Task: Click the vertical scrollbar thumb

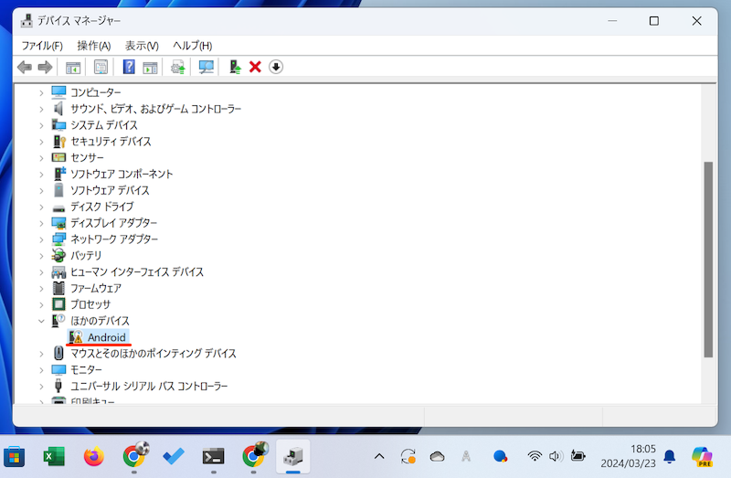Action: (x=708, y=260)
